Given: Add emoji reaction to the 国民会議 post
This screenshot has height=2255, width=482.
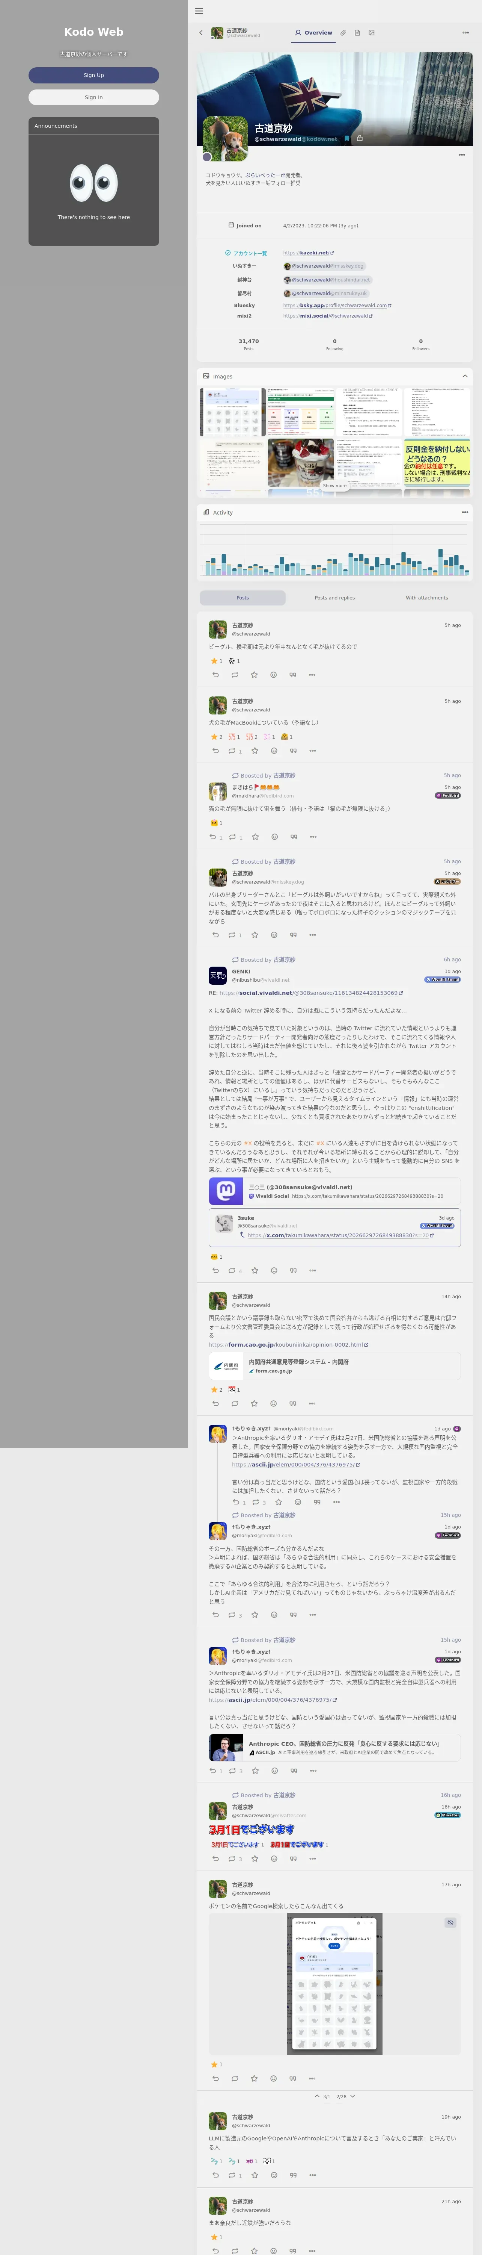Looking at the screenshot, I should pos(273,1403).
